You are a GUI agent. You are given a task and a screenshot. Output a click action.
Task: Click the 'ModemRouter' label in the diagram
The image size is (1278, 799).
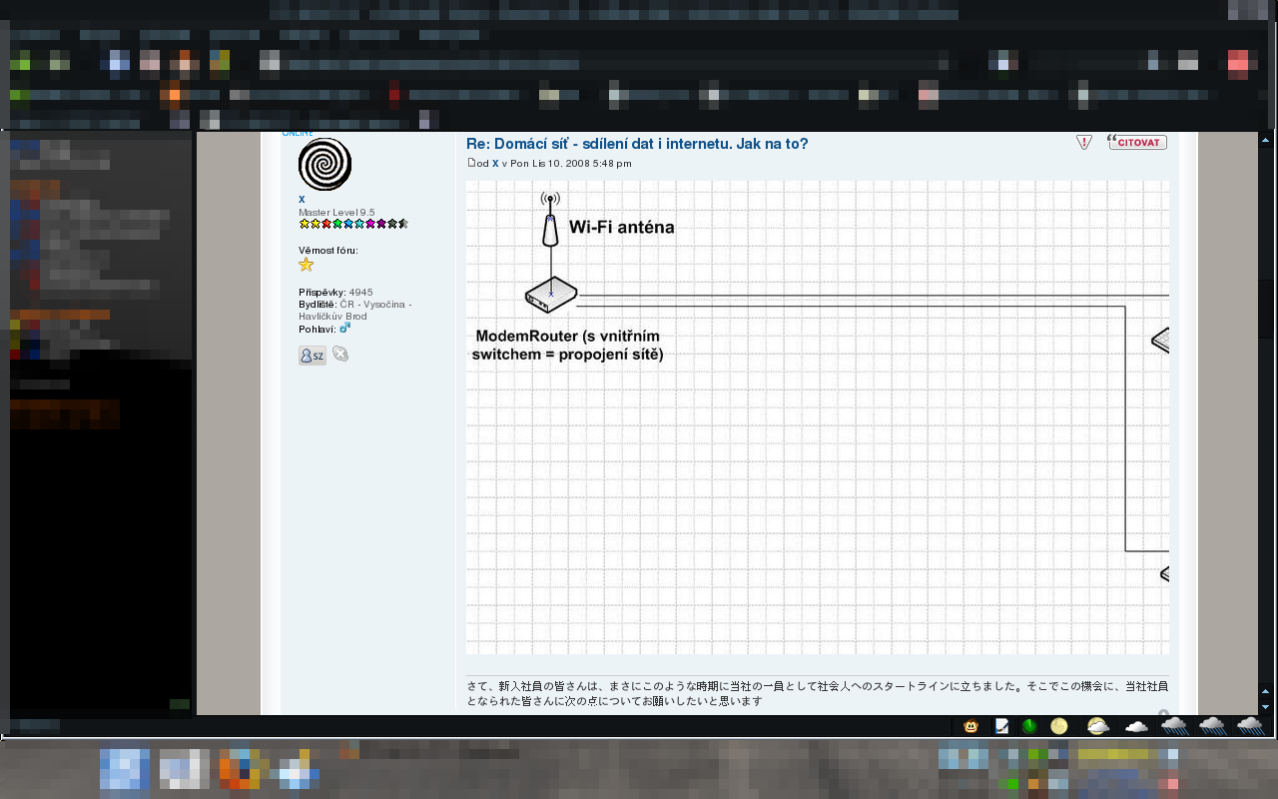(567, 346)
